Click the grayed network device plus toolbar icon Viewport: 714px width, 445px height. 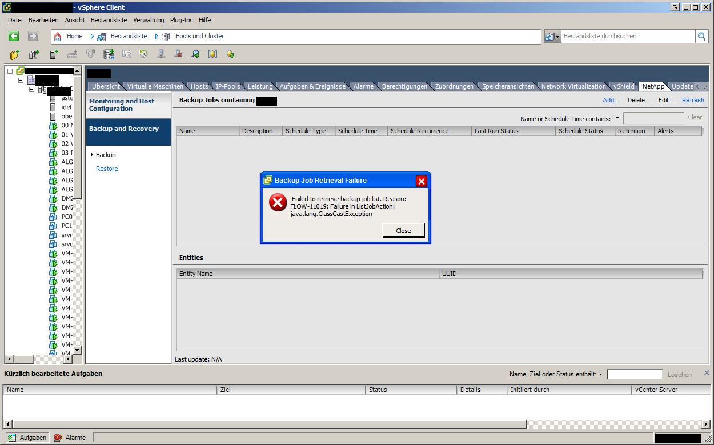pyautogui.click(x=72, y=54)
